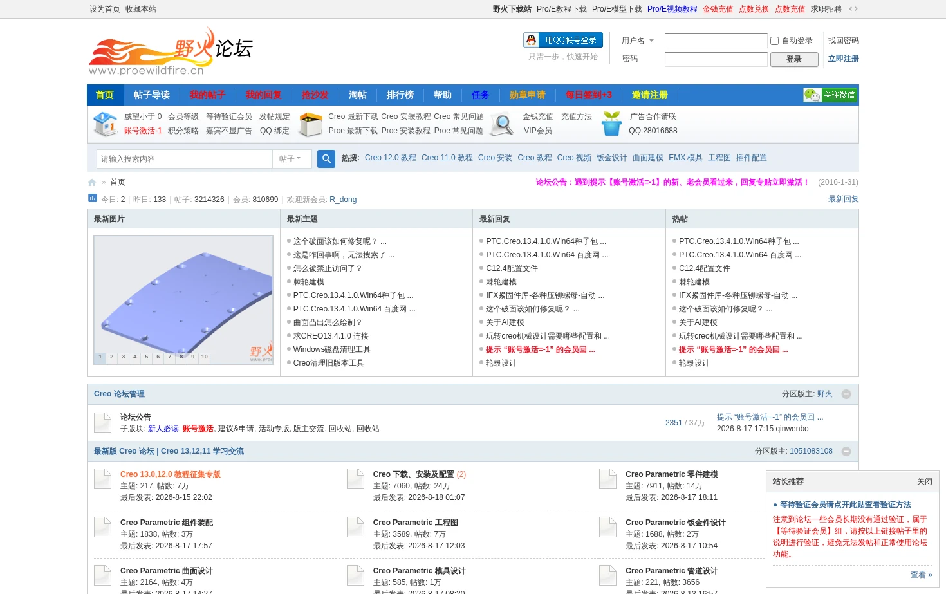Click the box icon beside Creo 最新下载
Image resolution: width=946 pixels, height=594 pixels.
(311, 124)
